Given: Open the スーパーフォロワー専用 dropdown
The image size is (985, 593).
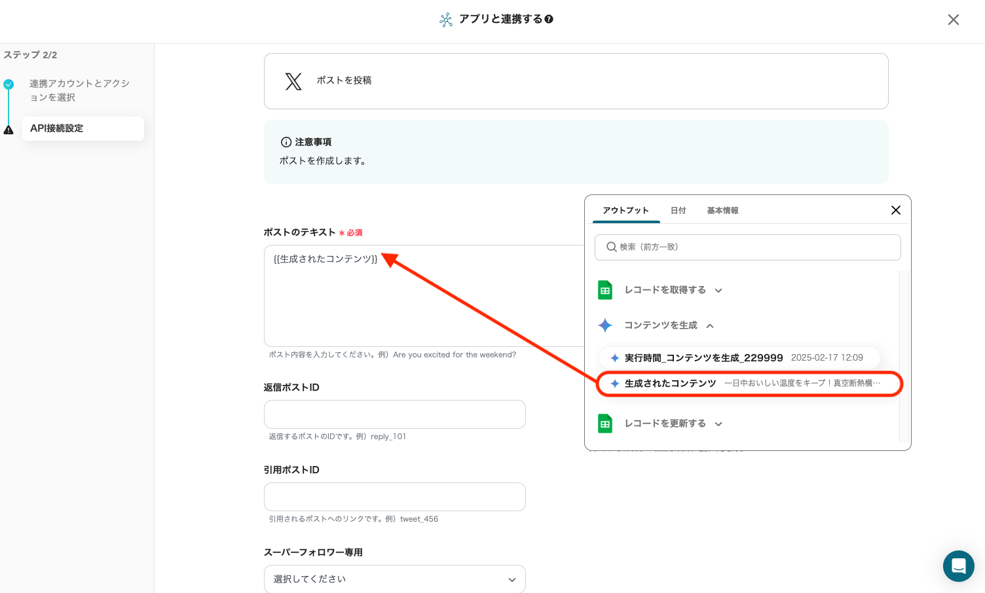Looking at the screenshot, I should pos(394,579).
